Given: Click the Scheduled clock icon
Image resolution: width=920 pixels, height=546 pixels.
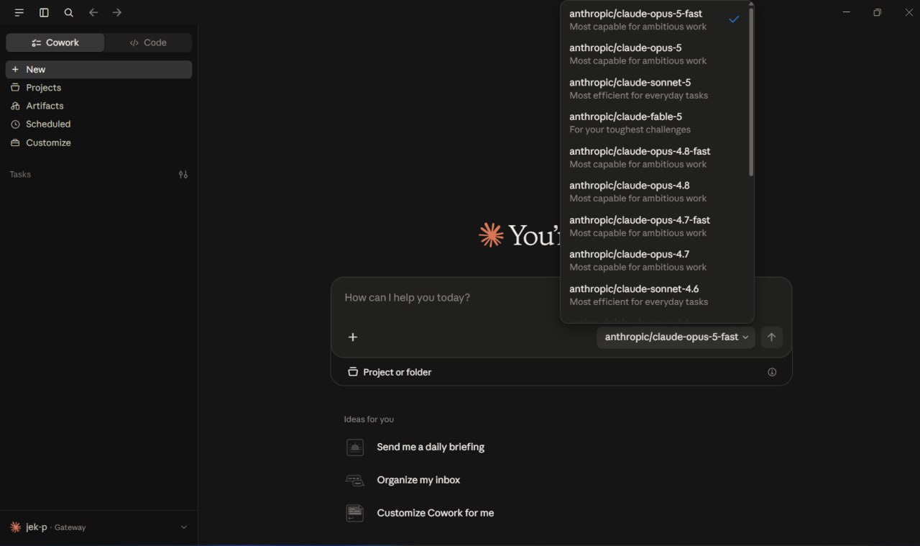Looking at the screenshot, I should tap(15, 124).
